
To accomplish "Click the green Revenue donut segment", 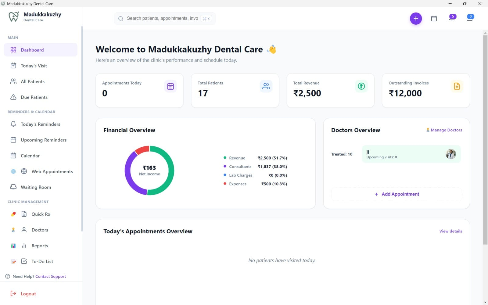I will (x=171, y=171).
